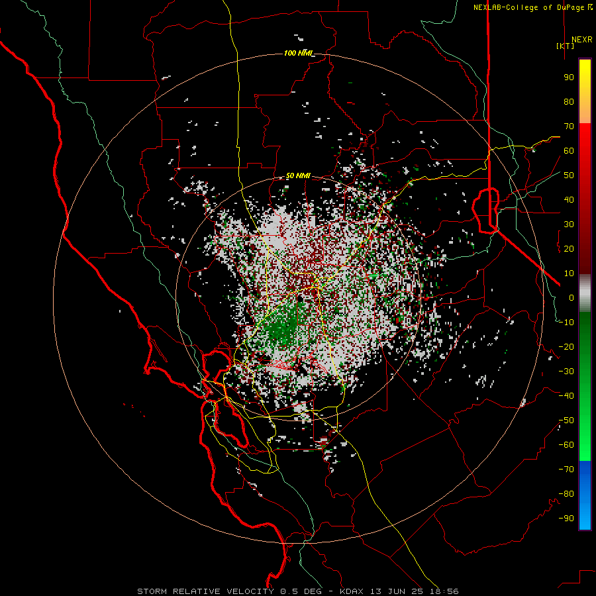
Task: Click the gray zero-velocity band on scale
Action: pyautogui.click(x=585, y=293)
